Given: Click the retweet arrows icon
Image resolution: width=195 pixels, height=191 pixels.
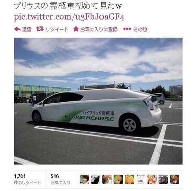Looking at the screenshot, I should (40, 29).
